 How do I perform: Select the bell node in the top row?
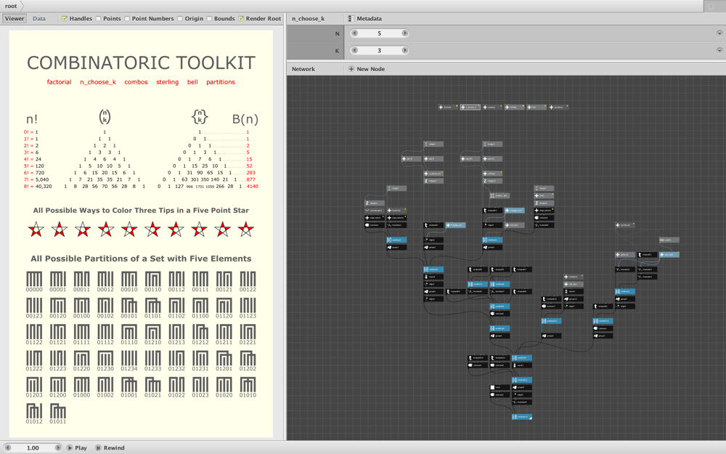tap(537, 107)
